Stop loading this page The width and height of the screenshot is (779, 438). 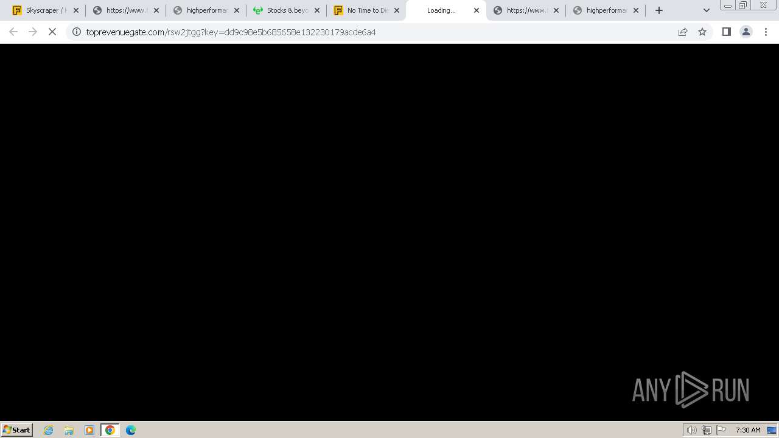click(52, 32)
